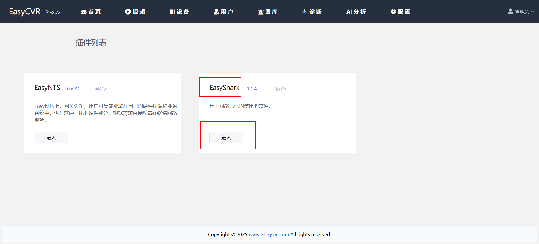Click the Copyright © 2025 text
Image resolution: width=539 pixels, height=244 pixels.
point(228,234)
